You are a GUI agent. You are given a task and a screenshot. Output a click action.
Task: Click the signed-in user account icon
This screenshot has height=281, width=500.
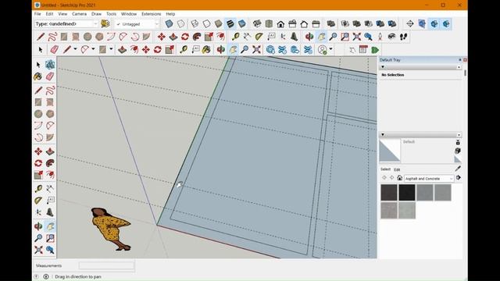[323, 50]
